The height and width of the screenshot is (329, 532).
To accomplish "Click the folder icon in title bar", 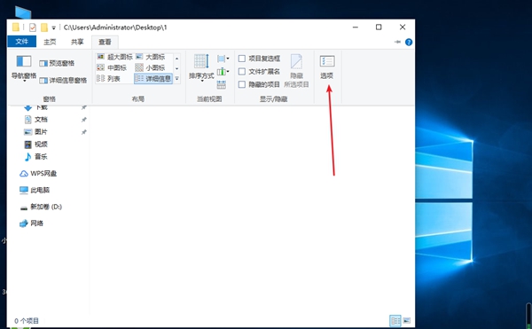I will click(x=16, y=27).
